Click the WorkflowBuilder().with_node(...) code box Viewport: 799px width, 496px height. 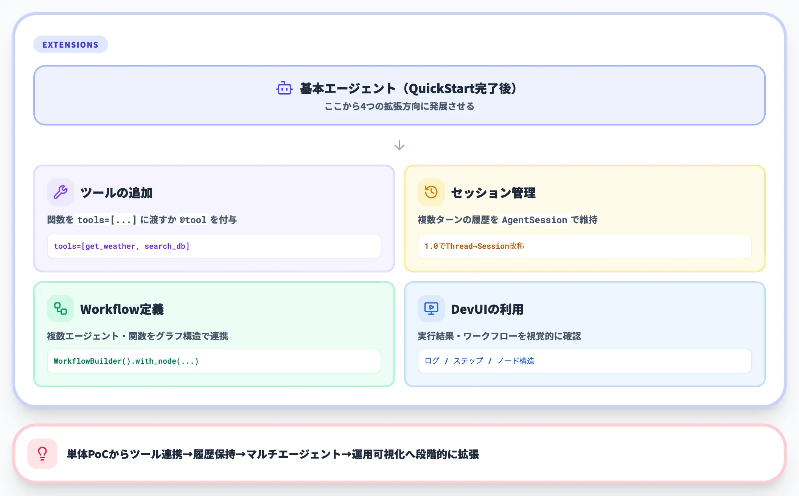point(214,361)
